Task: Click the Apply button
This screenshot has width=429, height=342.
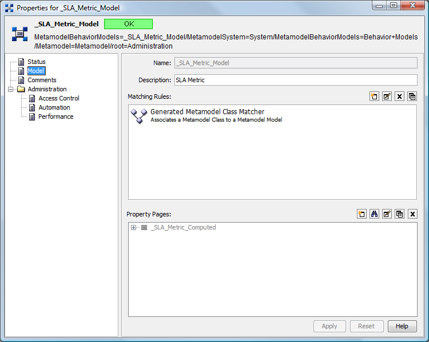Action: pyautogui.click(x=329, y=326)
